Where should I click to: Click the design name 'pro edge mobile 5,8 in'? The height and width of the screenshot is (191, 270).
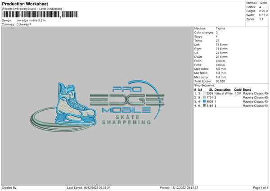(31, 20)
